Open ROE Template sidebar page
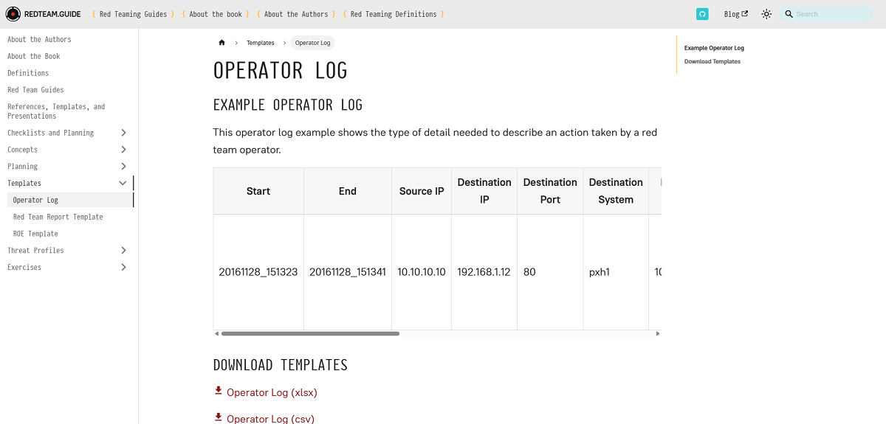Viewport: 886px width, 424px height. tap(35, 234)
